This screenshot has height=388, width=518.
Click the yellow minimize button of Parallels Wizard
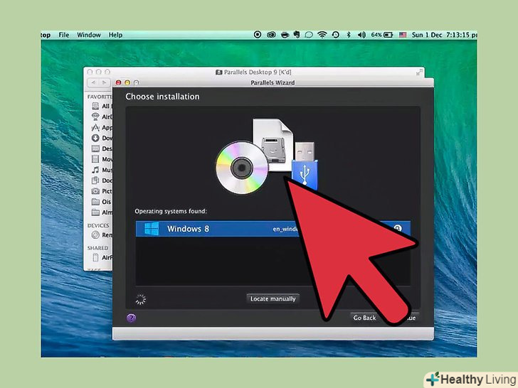click(x=127, y=82)
